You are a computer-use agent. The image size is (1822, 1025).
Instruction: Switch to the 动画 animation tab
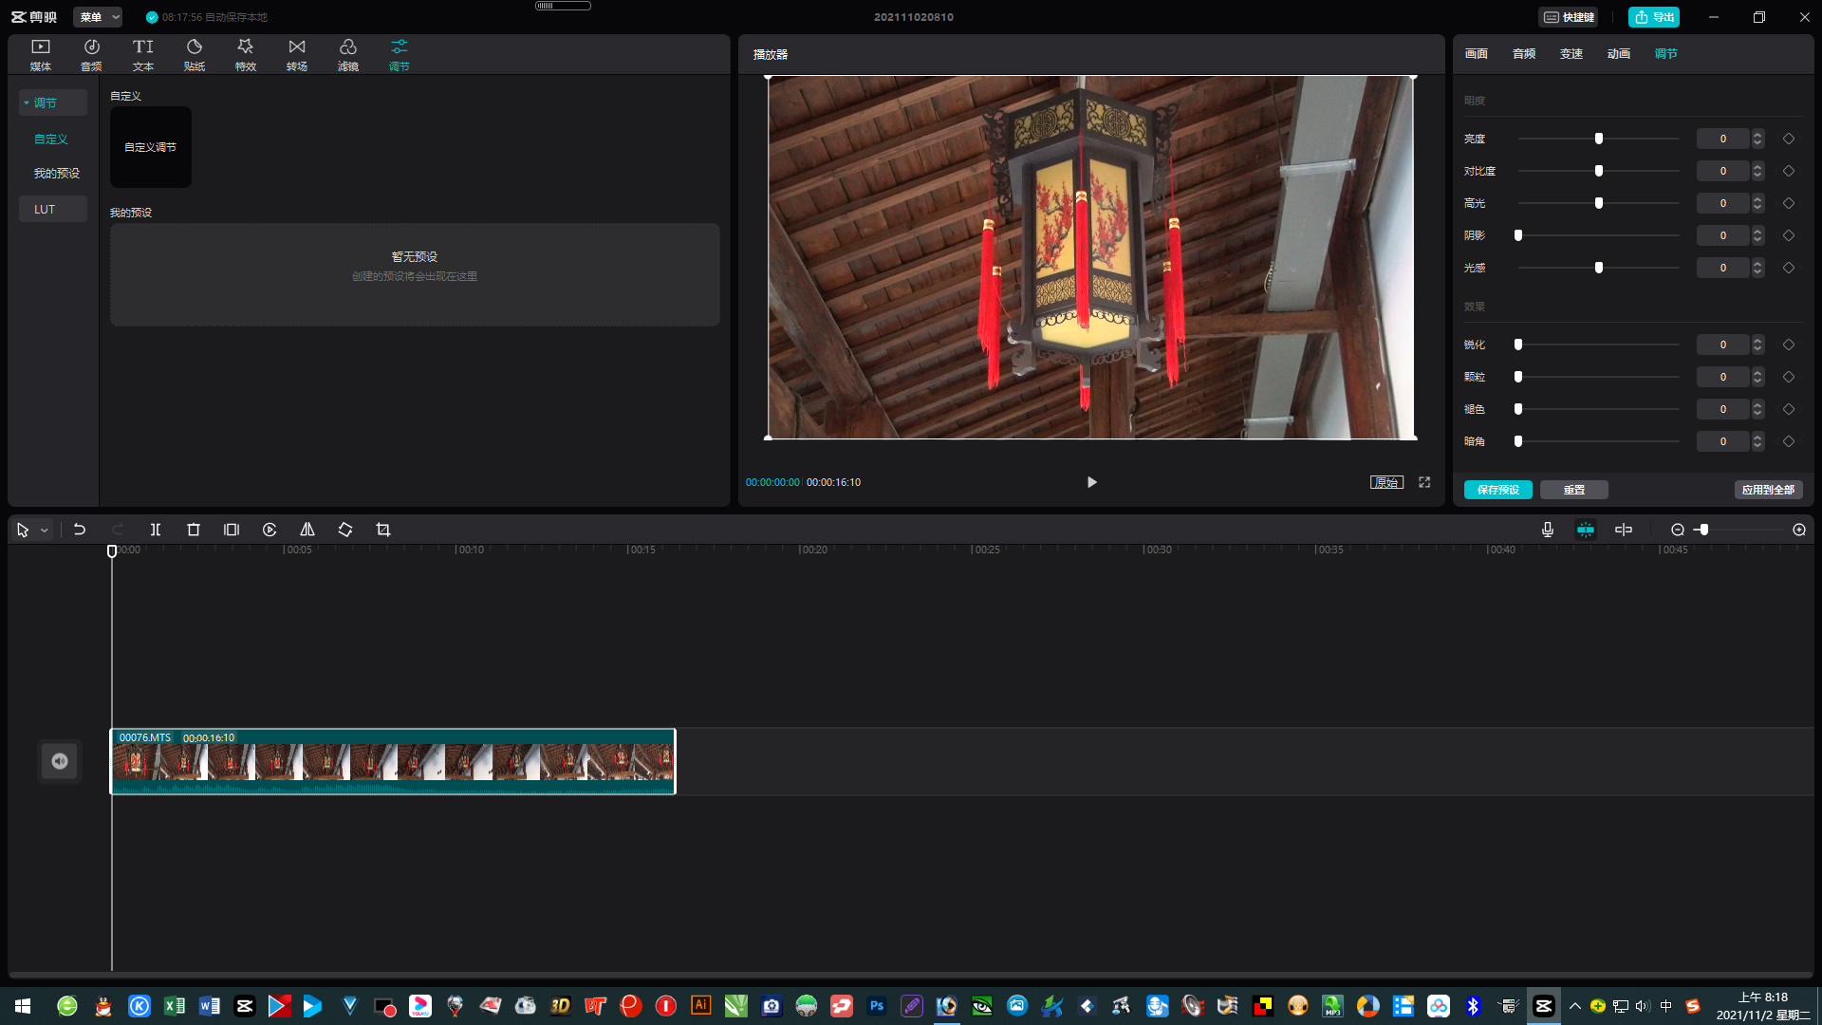(x=1619, y=54)
